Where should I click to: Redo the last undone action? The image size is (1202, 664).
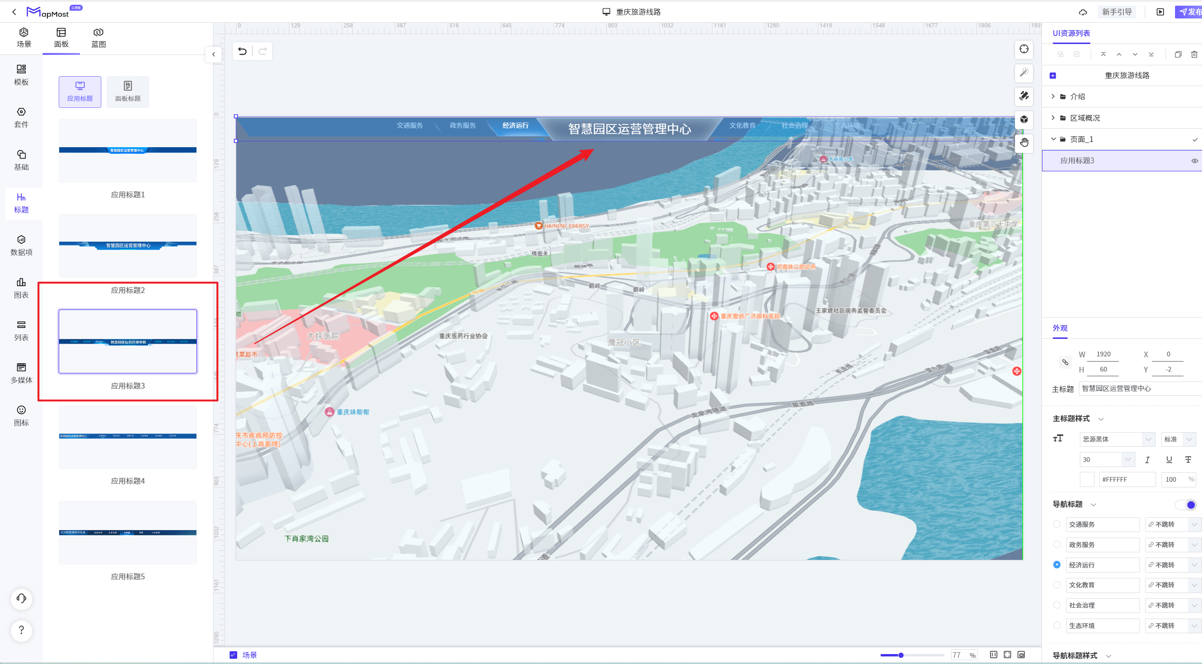263,51
